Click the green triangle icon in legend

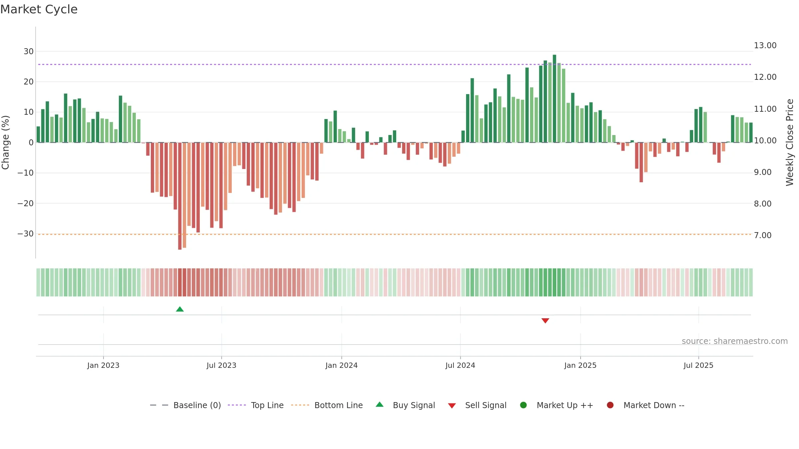pos(380,404)
